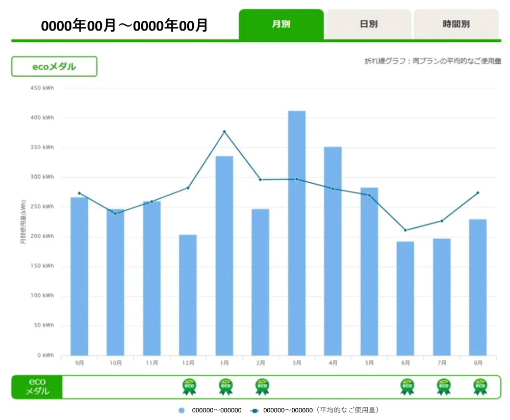510x420 pixels.
Task: Click the eco medal icon under 12月
Action: point(189,387)
